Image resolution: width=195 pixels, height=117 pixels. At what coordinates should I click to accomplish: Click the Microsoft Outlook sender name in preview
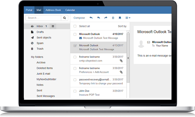162,42
